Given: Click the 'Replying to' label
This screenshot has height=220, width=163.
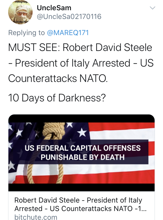Looking at the screenshot, I should pyautogui.click(x=26, y=33).
